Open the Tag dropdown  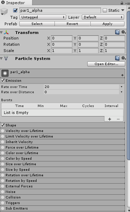[43, 17]
